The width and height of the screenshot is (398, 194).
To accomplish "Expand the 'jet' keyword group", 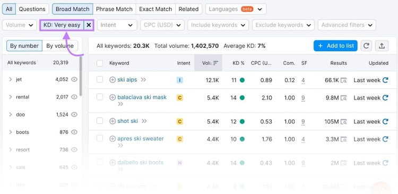I will [11, 80].
